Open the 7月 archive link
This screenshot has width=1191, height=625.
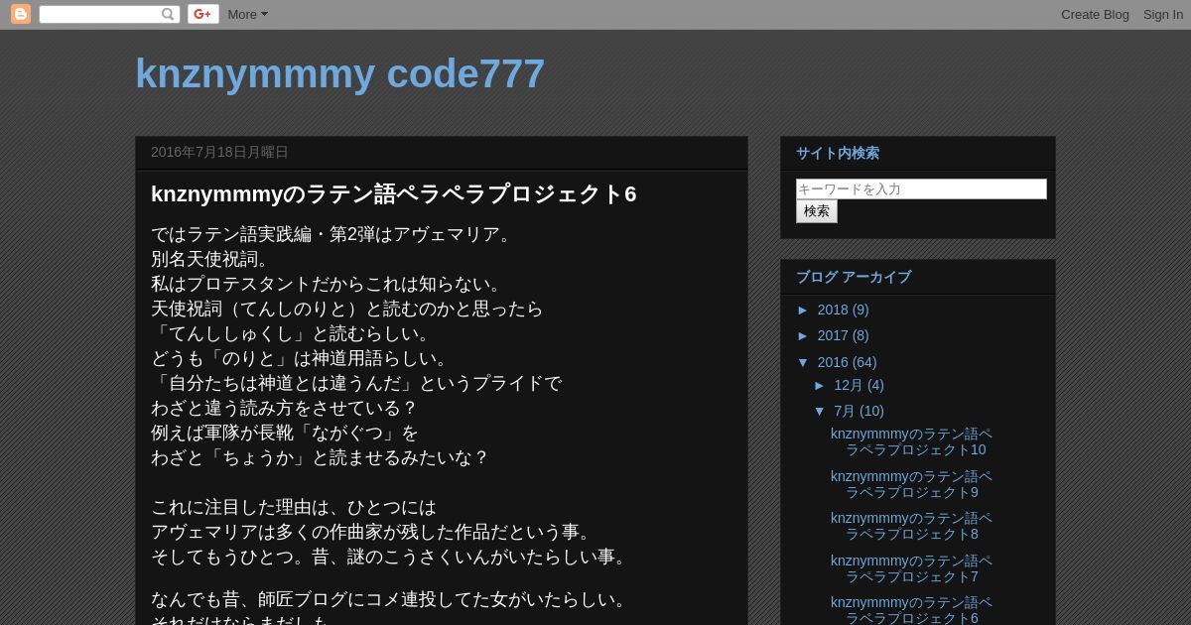(845, 411)
